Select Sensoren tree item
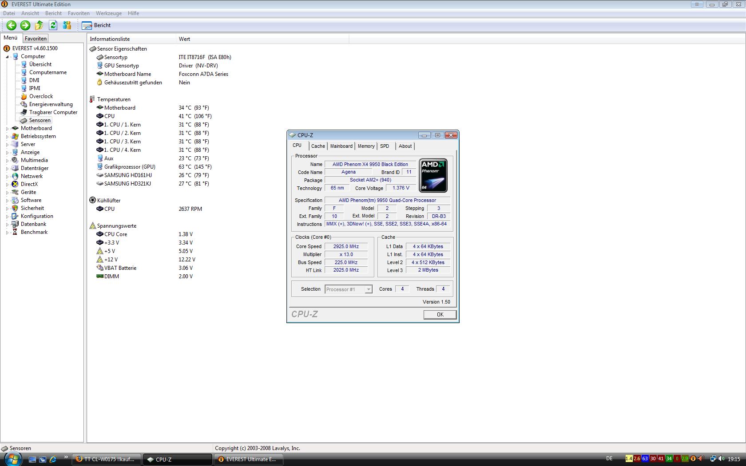 click(x=40, y=120)
